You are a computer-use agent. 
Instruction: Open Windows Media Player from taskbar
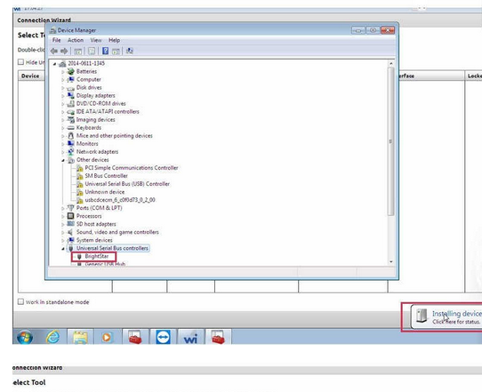107,337
